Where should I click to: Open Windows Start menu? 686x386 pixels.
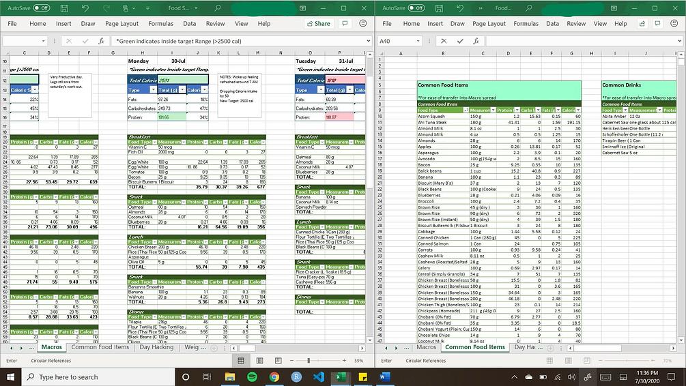tap(10, 377)
